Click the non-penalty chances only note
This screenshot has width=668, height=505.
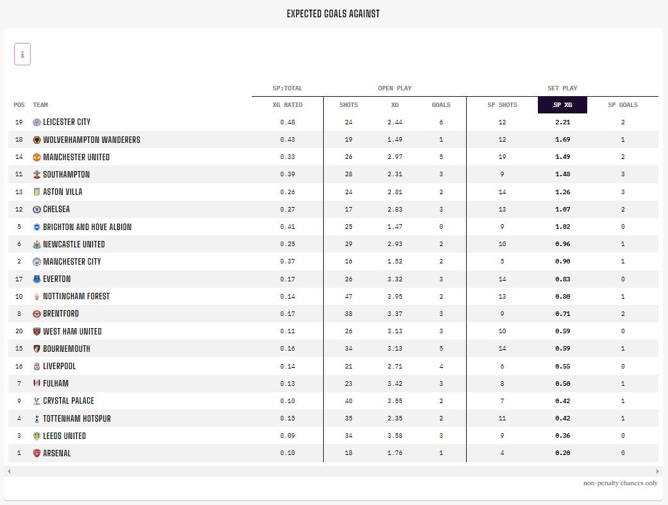click(621, 483)
